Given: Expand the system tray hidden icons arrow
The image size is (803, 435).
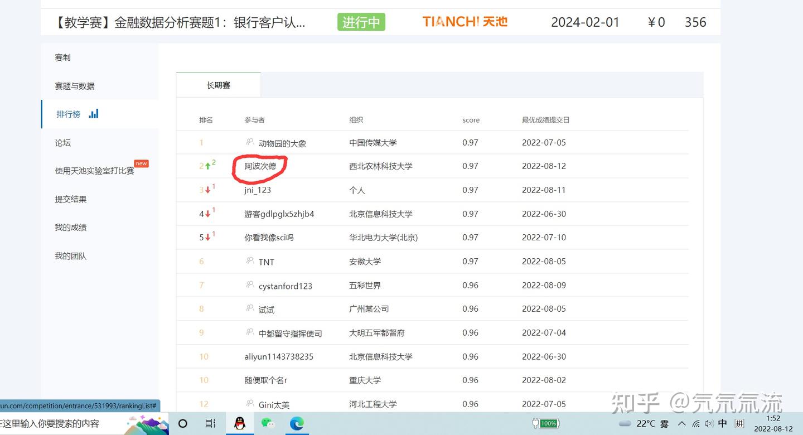Looking at the screenshot, I should pos(681,423).
